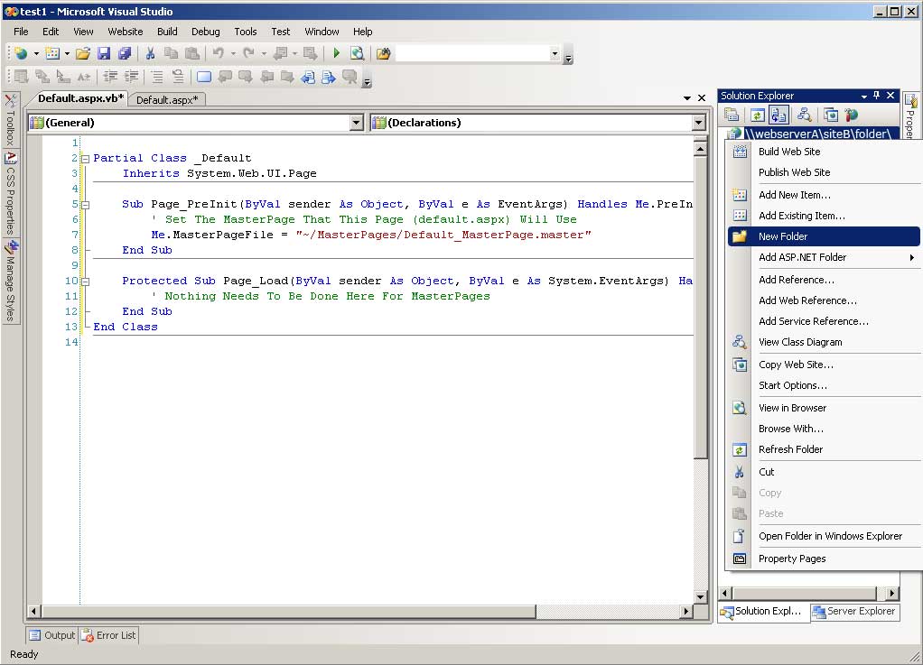Choose Refresh Folder menu entry
The image size is (923, 665).
(x=824, y=449)
